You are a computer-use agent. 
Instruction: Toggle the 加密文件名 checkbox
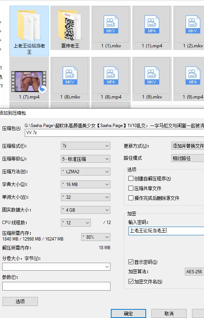coord(131,282)
